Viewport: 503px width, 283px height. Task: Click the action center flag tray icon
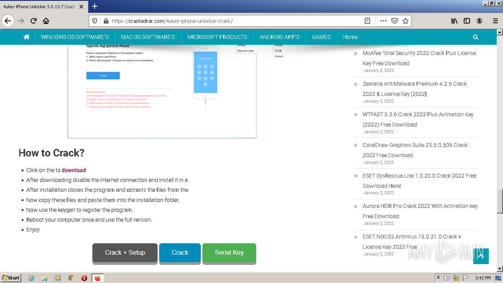[x=465, y=278]
